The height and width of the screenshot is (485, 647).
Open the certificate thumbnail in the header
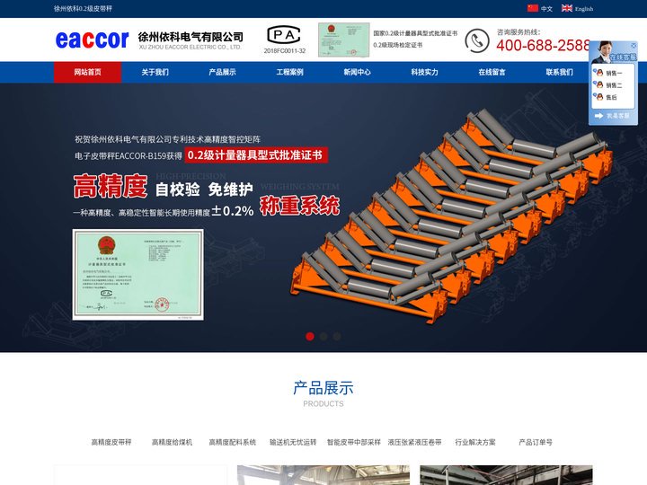(x=343, y=40)
